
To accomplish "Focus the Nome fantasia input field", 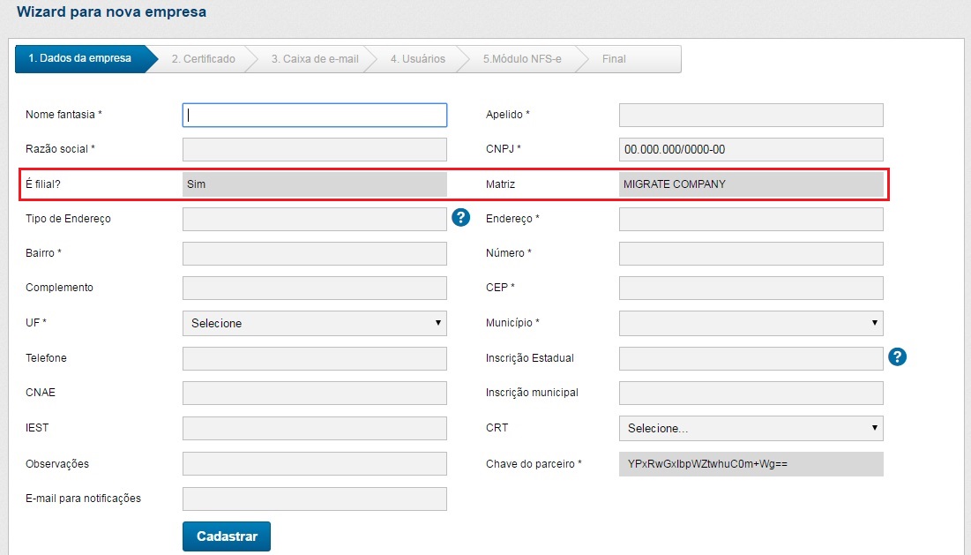I will (x=314, y=115).
